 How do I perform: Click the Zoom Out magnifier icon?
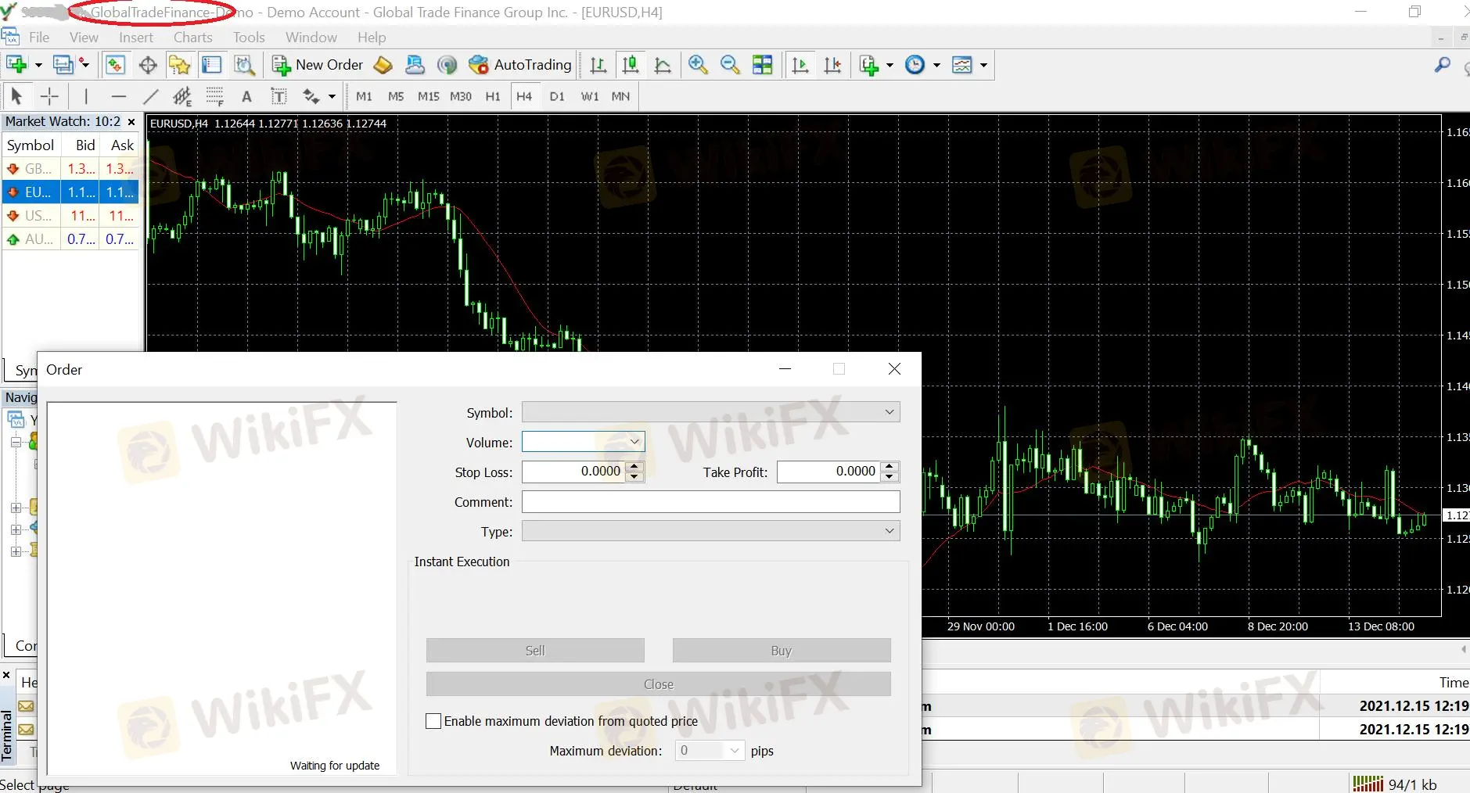[x=730, y=65]
